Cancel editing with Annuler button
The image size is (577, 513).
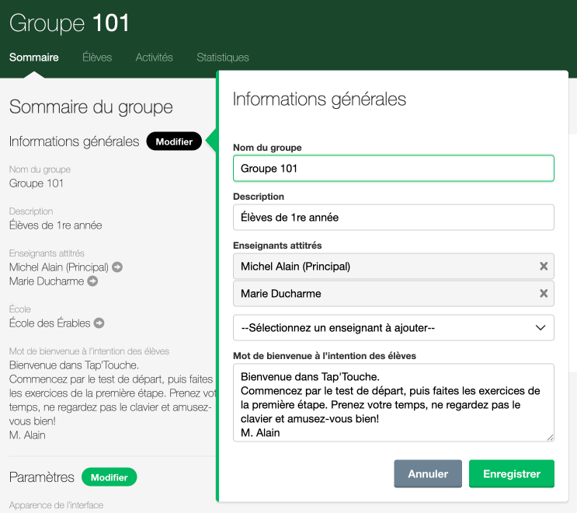click(428, 473)
